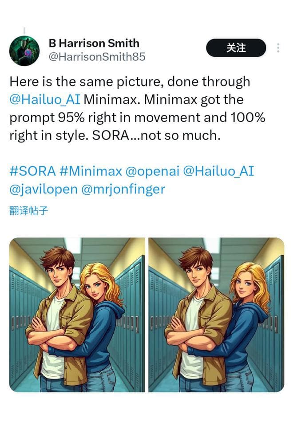Open @Hailuo_AI mention before the word Minimax
The width and height of the screenshot is (293, 426).
point(45,100)
